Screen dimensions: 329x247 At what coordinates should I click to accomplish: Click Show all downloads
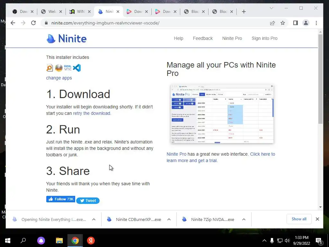click(x=299, y=219)
